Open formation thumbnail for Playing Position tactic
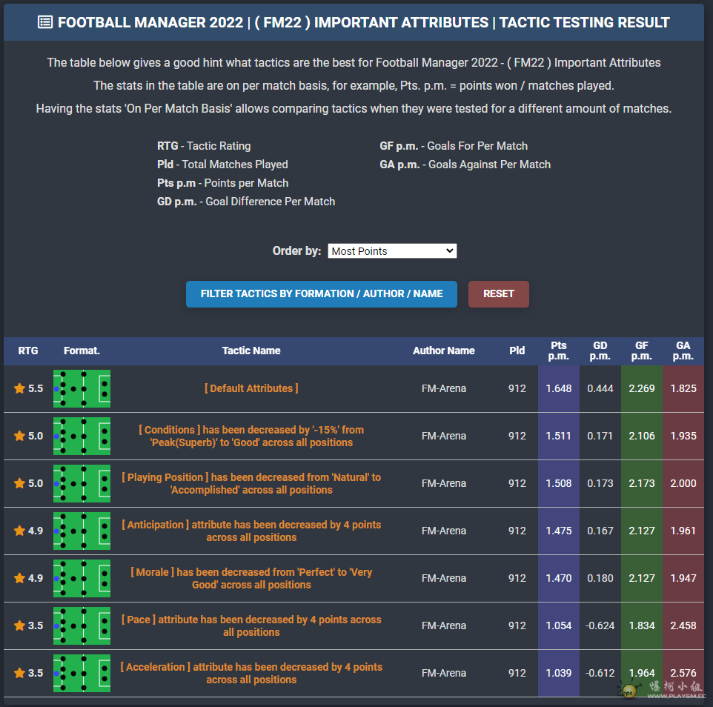This screenshot has width=713, height=707. 82,483
